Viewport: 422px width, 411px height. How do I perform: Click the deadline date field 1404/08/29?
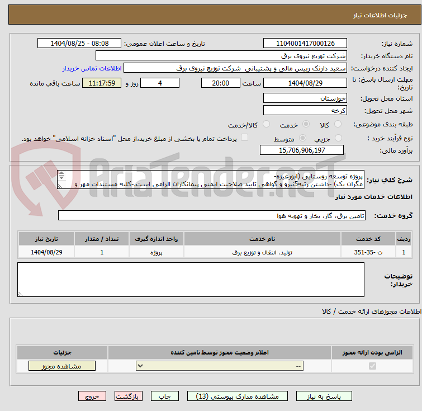click(x=305, y=83)
